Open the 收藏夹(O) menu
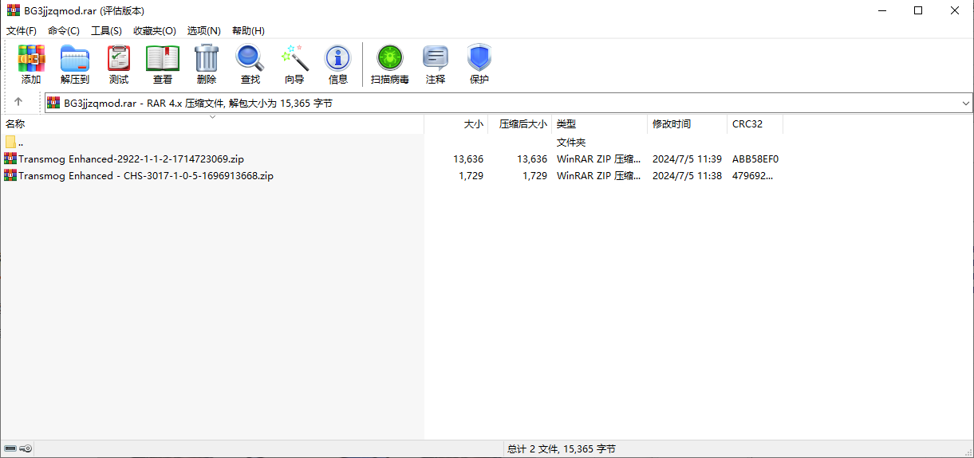The height and width of the screenshot is (458, 974). [x=155, y=31]
